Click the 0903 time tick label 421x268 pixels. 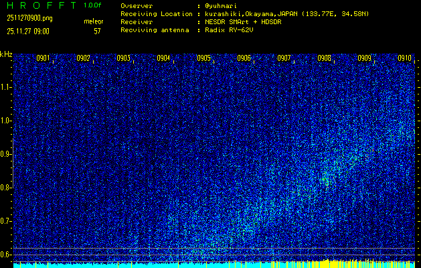point(123,58)
